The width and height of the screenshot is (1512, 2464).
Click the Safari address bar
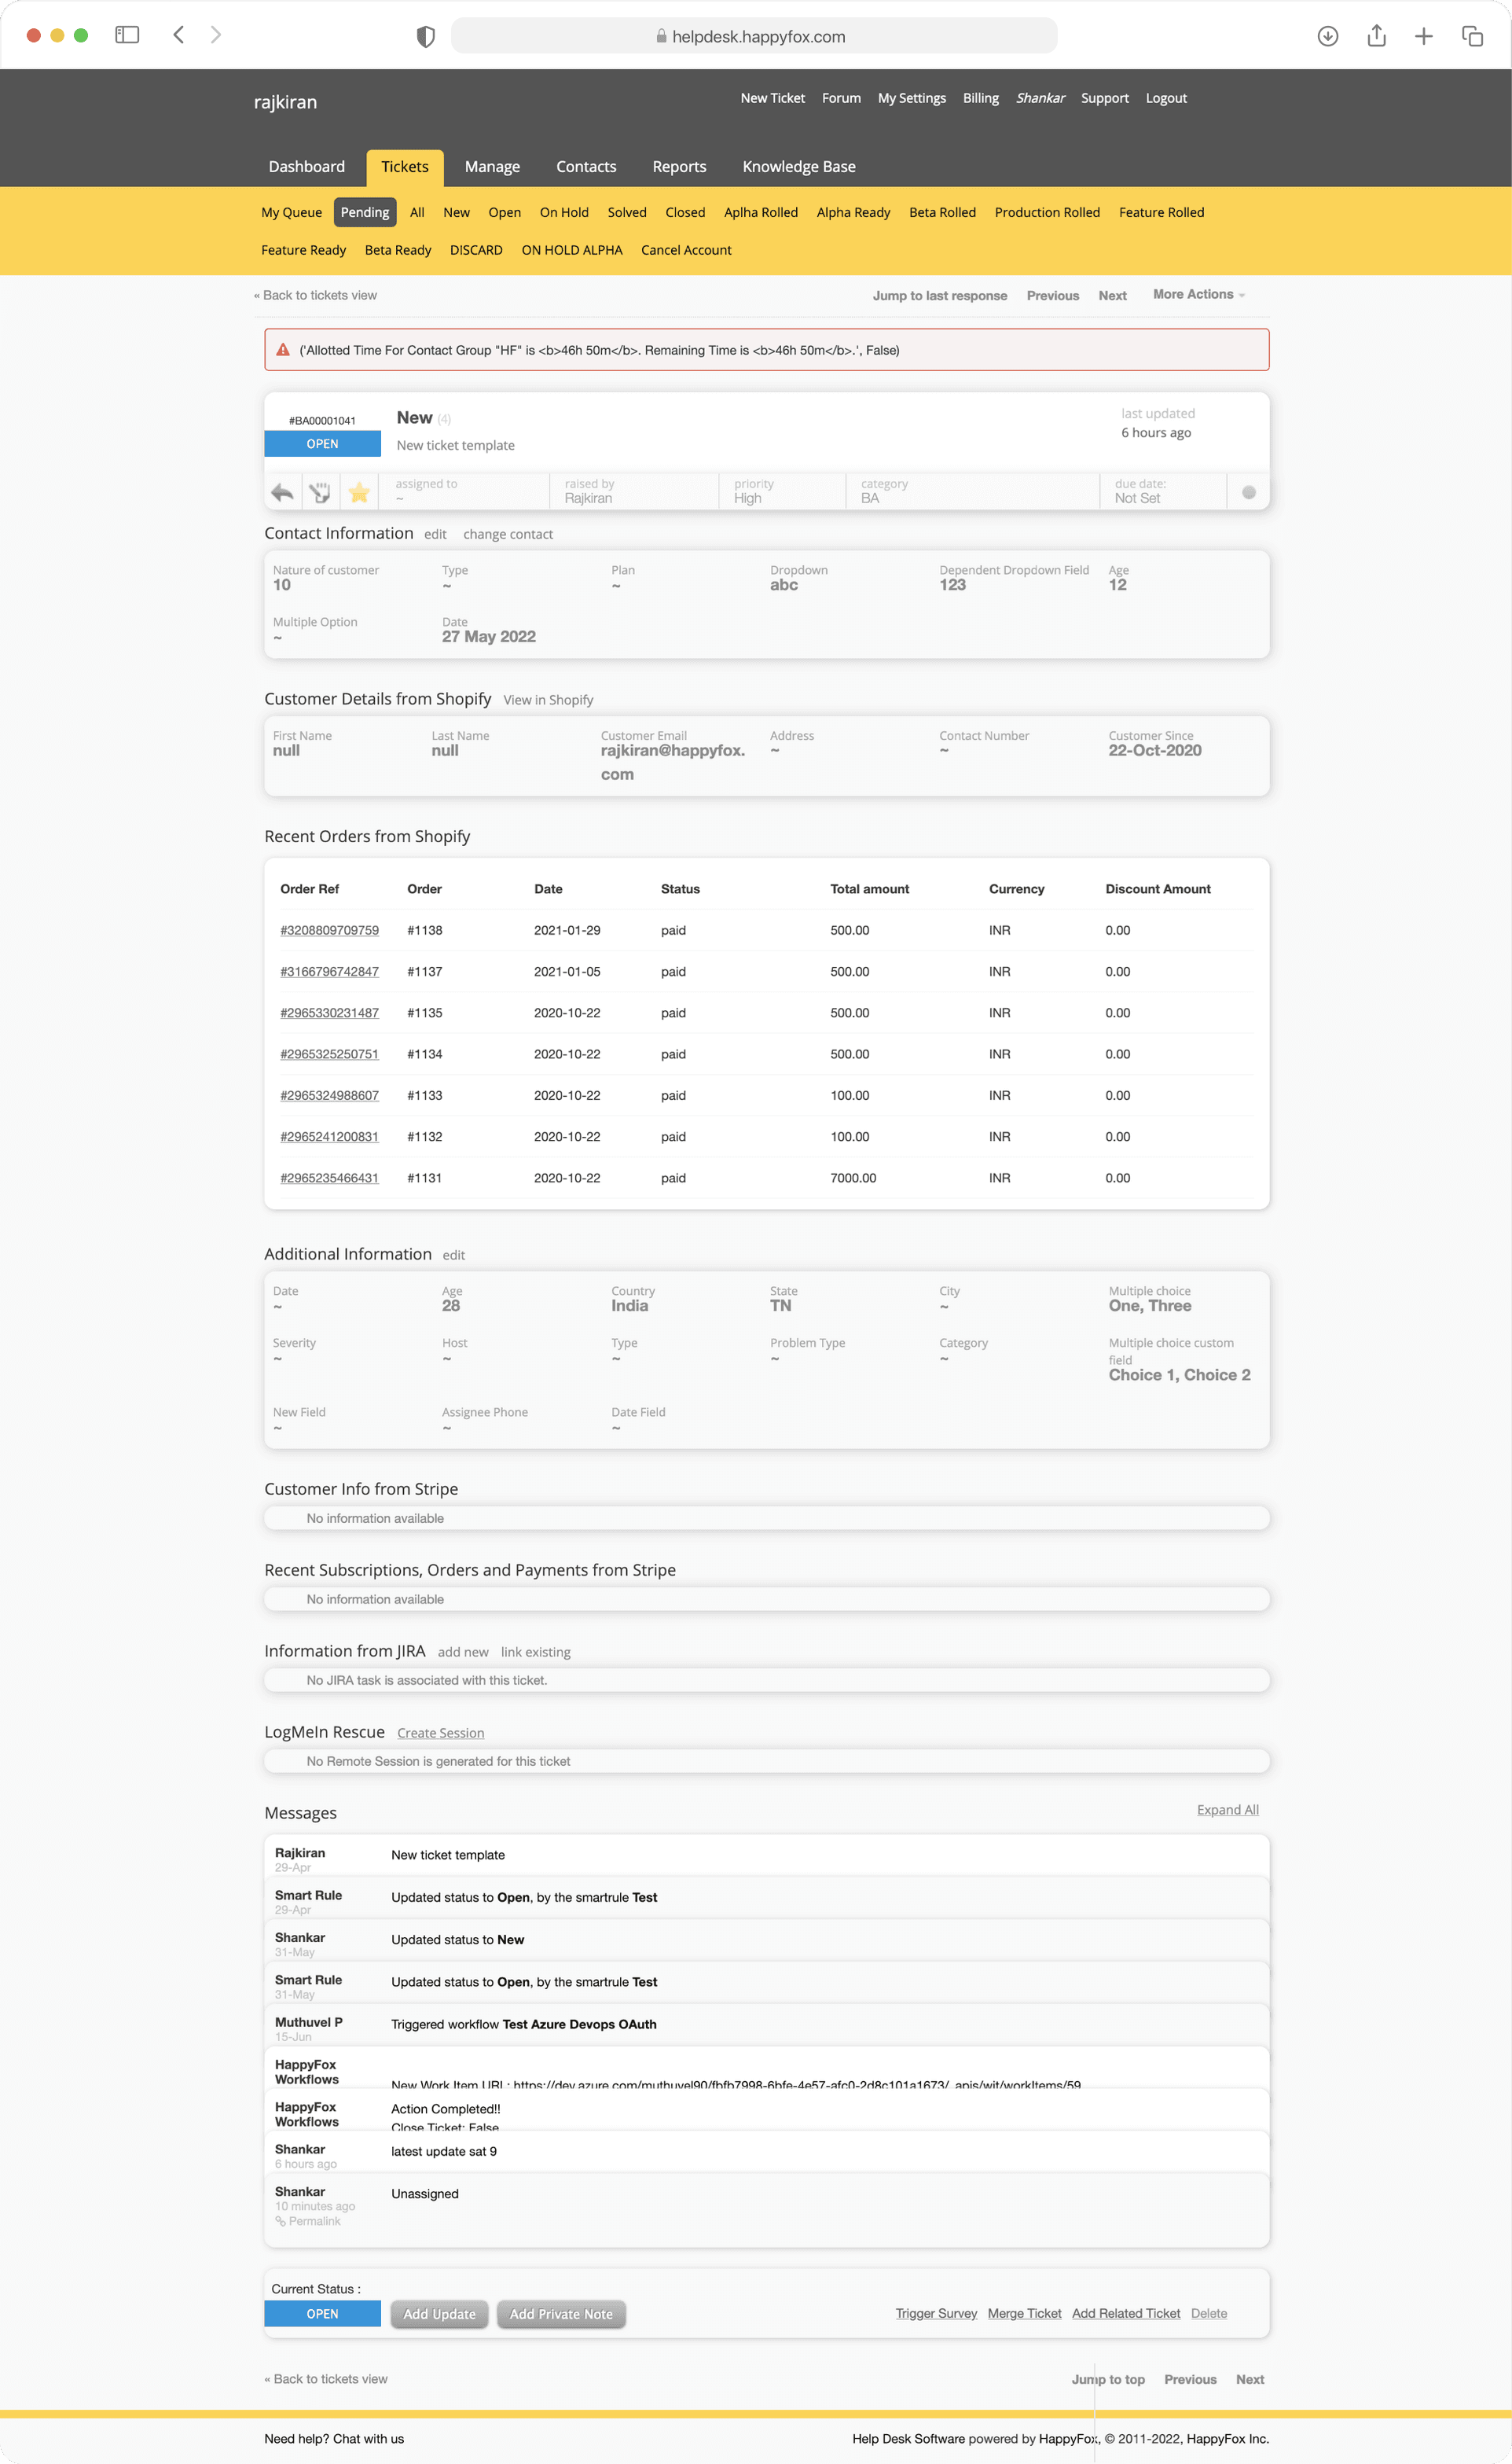pyautogui.click(x=754, y=37)
